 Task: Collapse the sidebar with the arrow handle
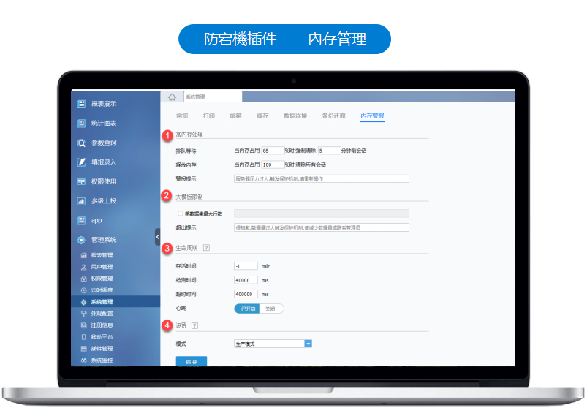tap(158, 237)
